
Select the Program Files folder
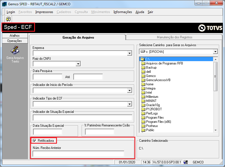pos(152,118)
